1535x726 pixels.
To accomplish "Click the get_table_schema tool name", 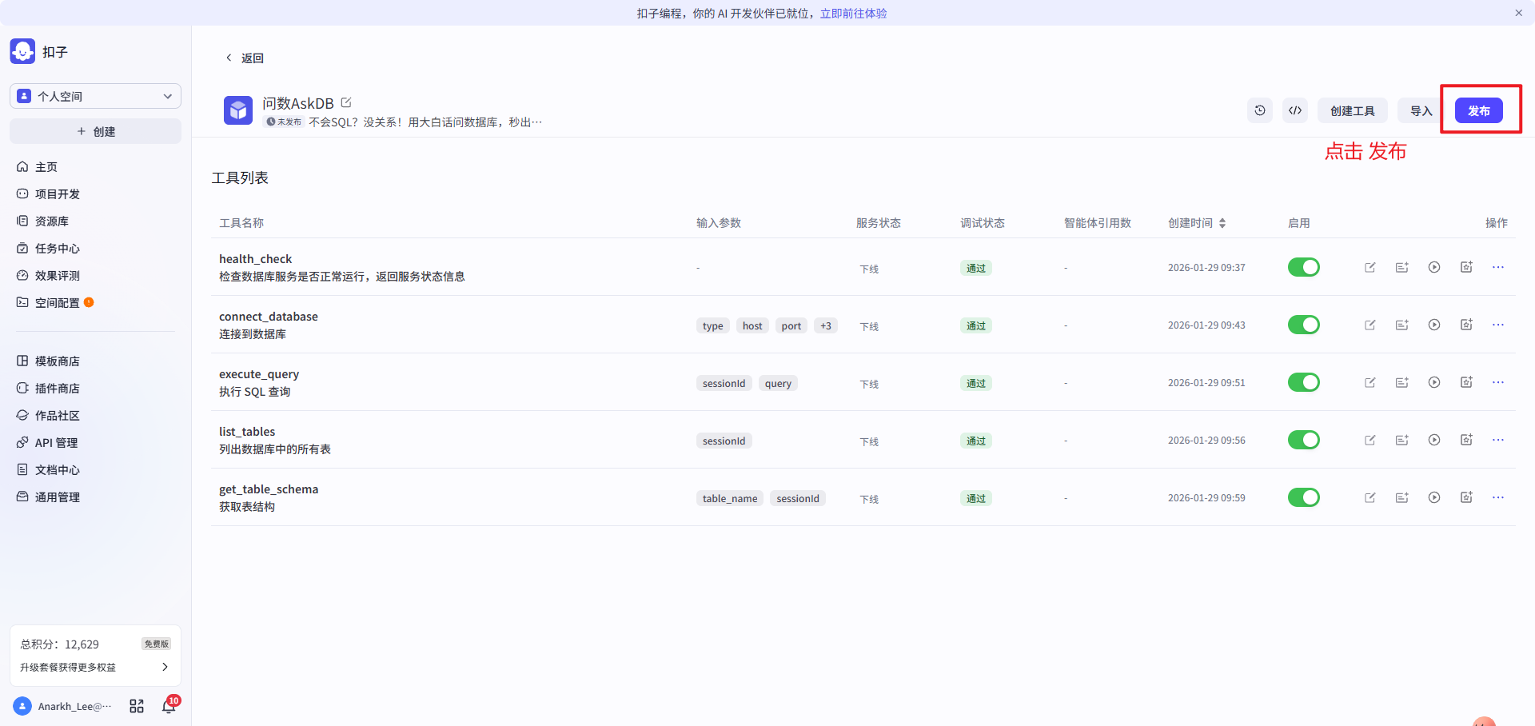I will (x=269, y=489).
